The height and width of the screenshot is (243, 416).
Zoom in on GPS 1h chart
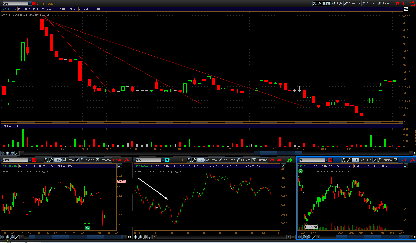pos(8,237)
